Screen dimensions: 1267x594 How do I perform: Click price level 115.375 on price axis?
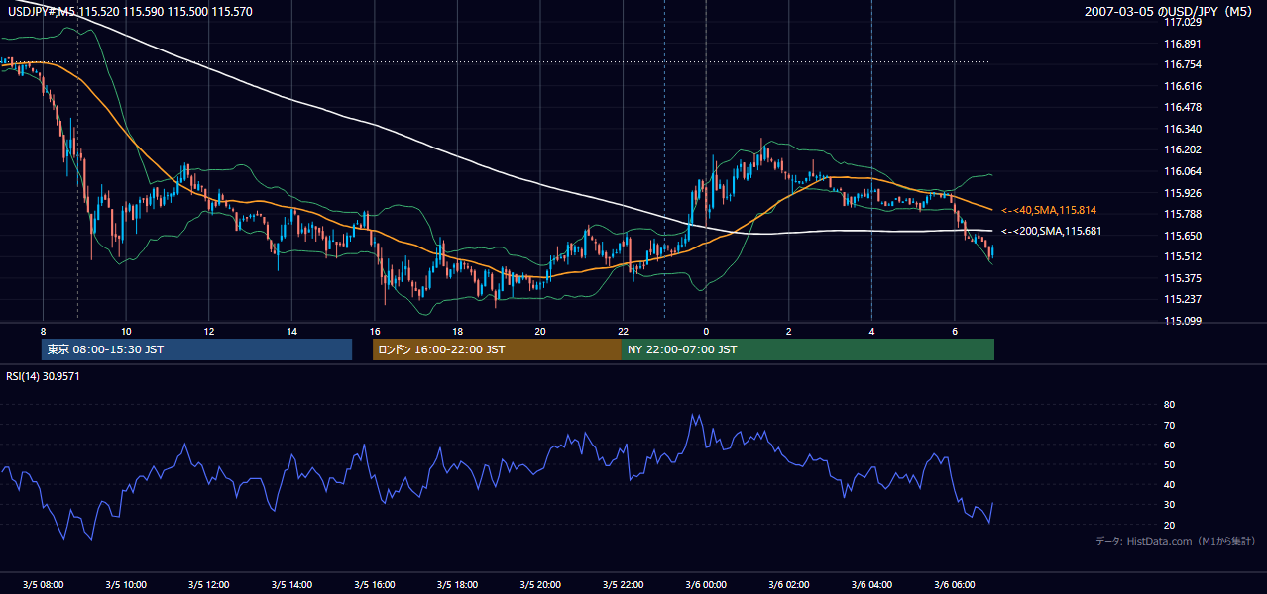(1182, 278)
